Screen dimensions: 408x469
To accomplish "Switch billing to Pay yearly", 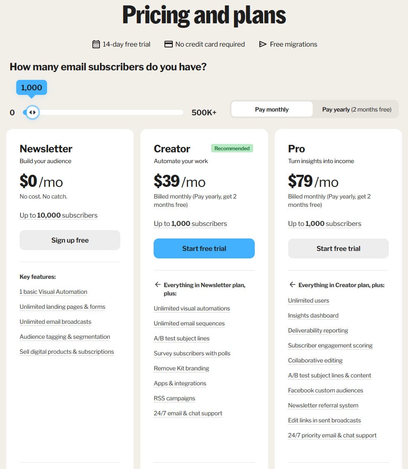I will click(x=356, y=109).
